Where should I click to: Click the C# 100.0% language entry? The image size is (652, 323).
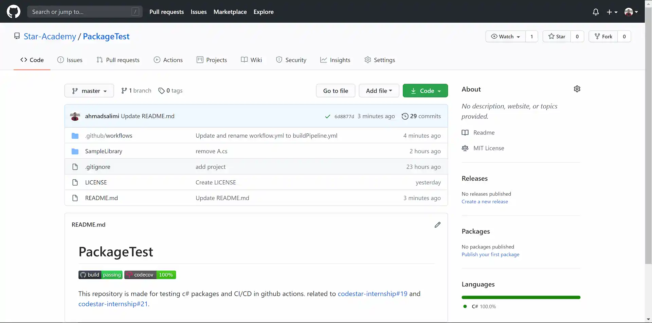point(479,306)
